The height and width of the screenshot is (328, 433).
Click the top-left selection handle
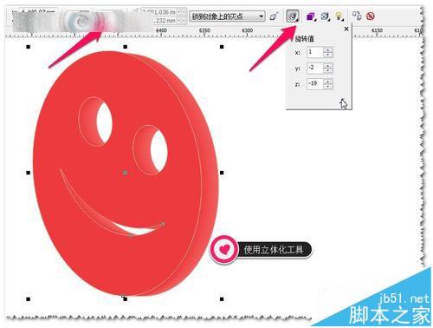(x=29, y=47)
